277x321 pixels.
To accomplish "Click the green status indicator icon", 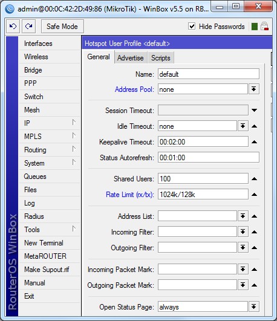I will point(254,27).
